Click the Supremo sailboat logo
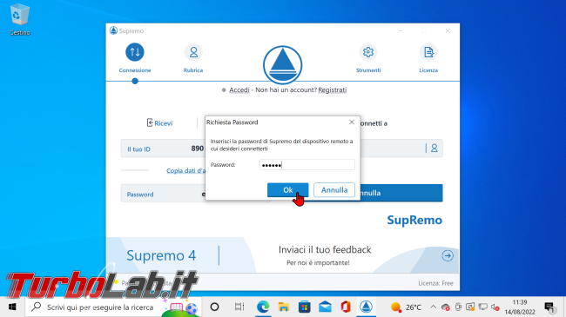Screen dimensions: 566x317 283,65
